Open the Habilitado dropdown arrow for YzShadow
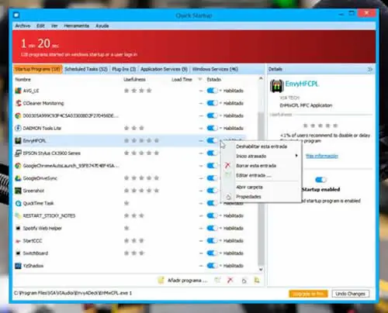 click(220, 266)
